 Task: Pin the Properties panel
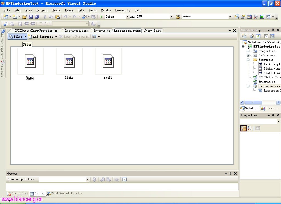point(273,115)
